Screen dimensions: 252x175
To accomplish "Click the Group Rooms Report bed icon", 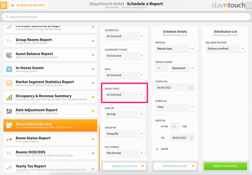I will click(x=9, y=41).
